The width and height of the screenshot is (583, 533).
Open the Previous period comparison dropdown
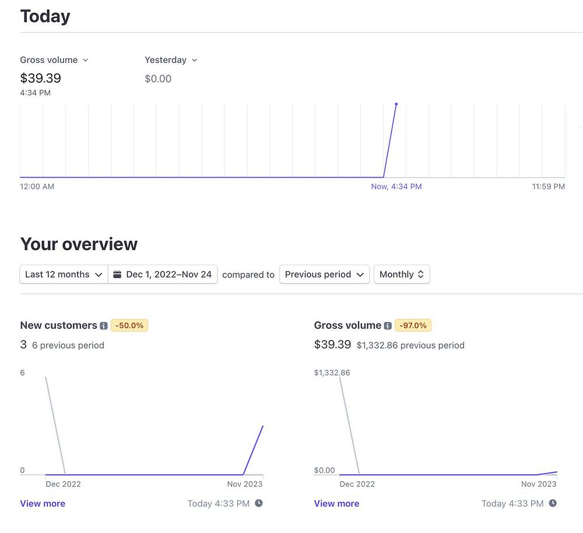pyautogui.click(x=324, y=274)
